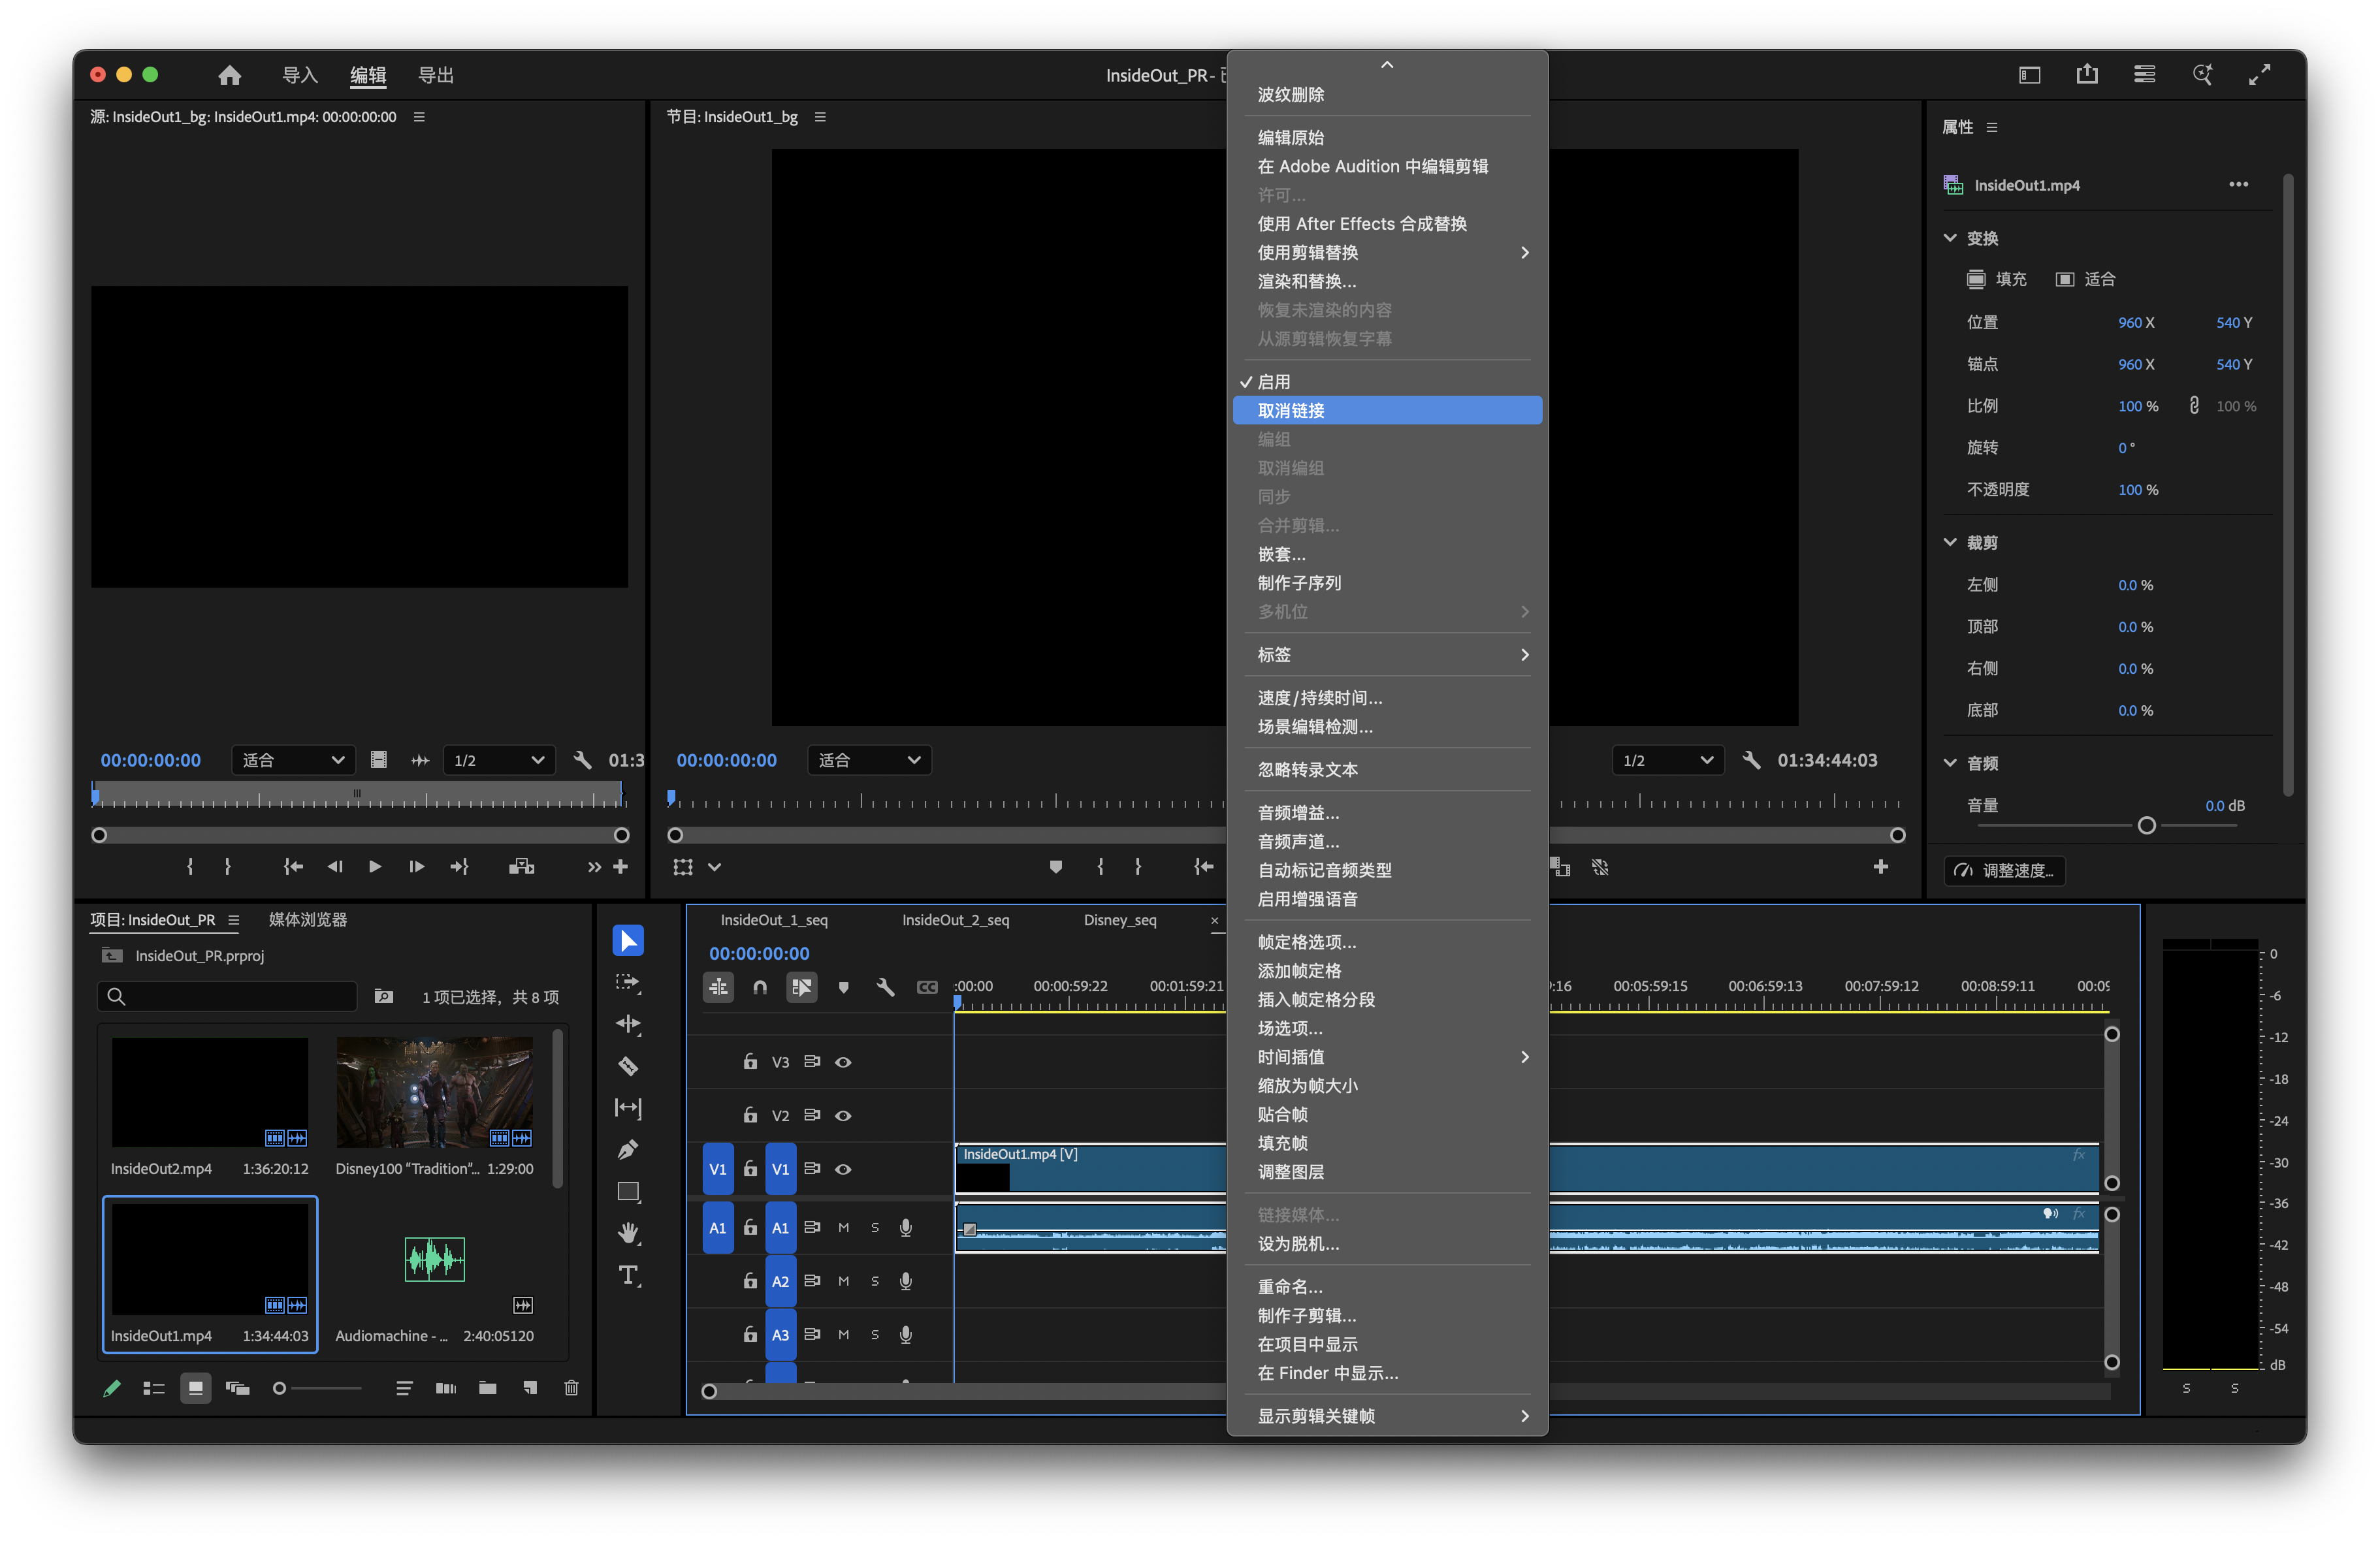Click the 调整速度 button

pyautogui.click(x=2005, y=870)
